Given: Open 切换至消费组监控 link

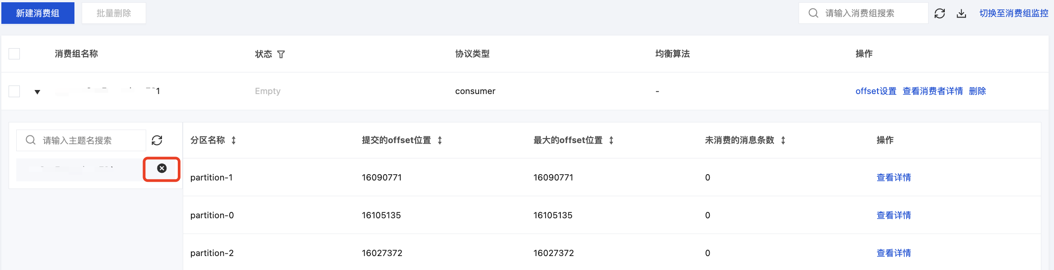Looking at the screenshot, I should (1014, 13).
